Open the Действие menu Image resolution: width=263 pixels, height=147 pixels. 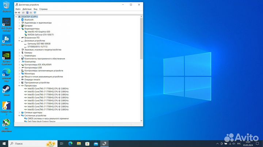(x=27, y=9)
